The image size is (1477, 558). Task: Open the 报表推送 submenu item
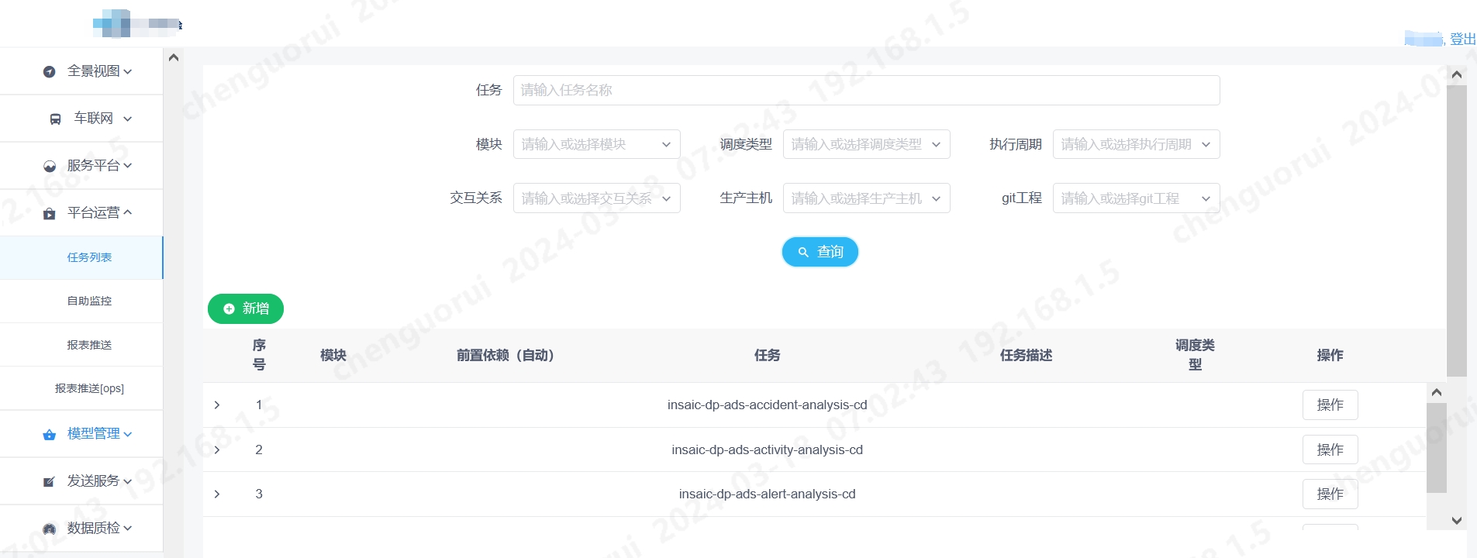coord(81,345)
